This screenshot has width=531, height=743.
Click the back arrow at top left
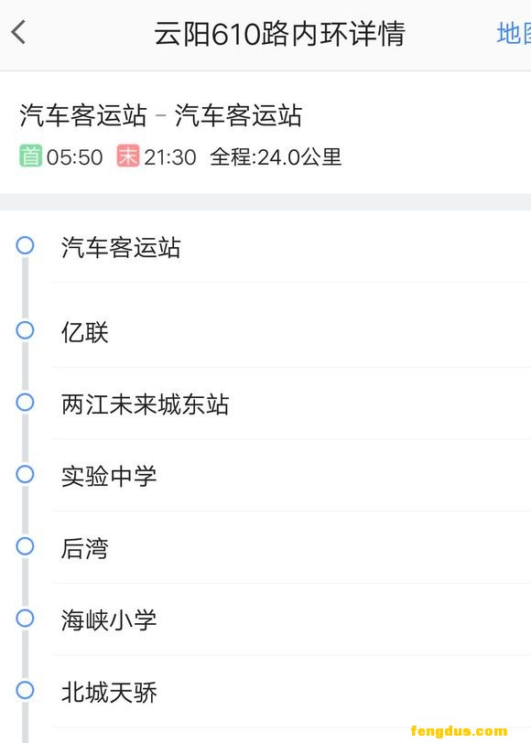click(x=18, y=31)
